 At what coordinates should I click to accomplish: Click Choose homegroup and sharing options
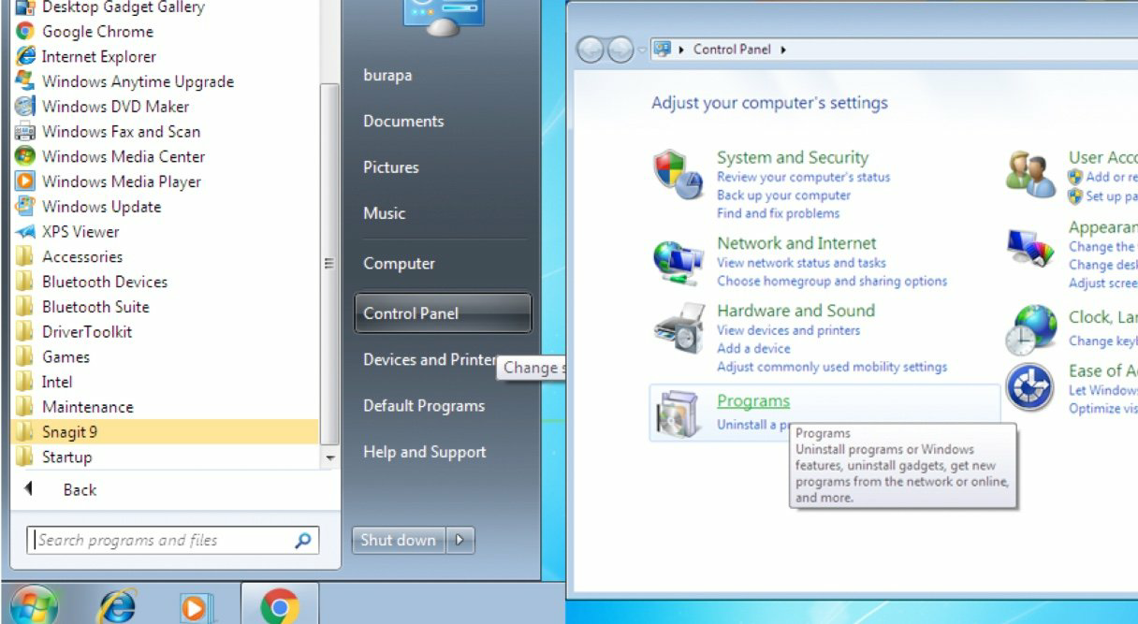pos(832,281)
